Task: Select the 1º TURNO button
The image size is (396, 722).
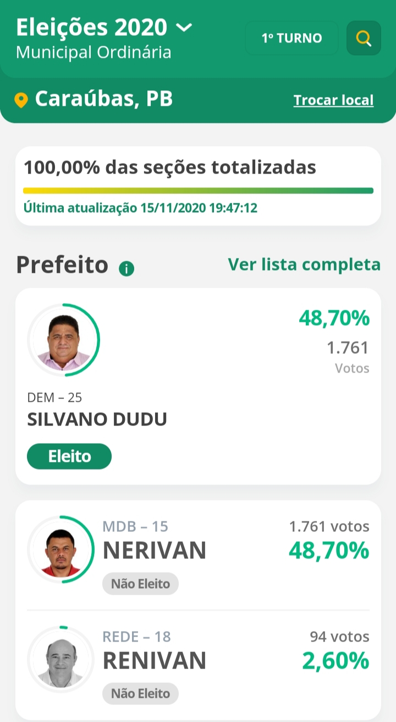Action: pos(291,38)
